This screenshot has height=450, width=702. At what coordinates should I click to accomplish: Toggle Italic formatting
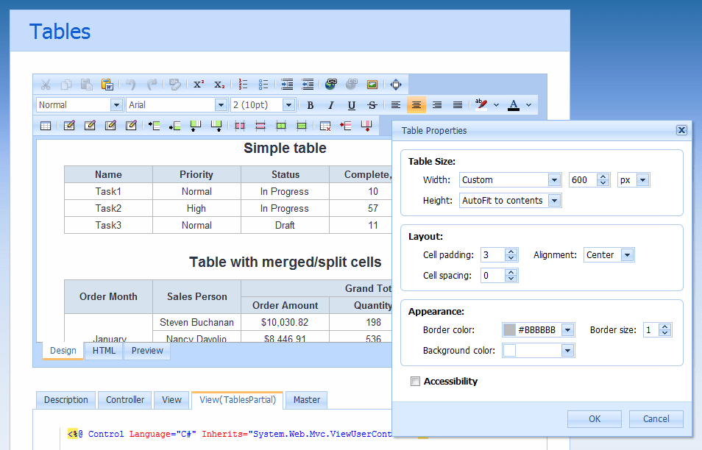coord(330,104)
